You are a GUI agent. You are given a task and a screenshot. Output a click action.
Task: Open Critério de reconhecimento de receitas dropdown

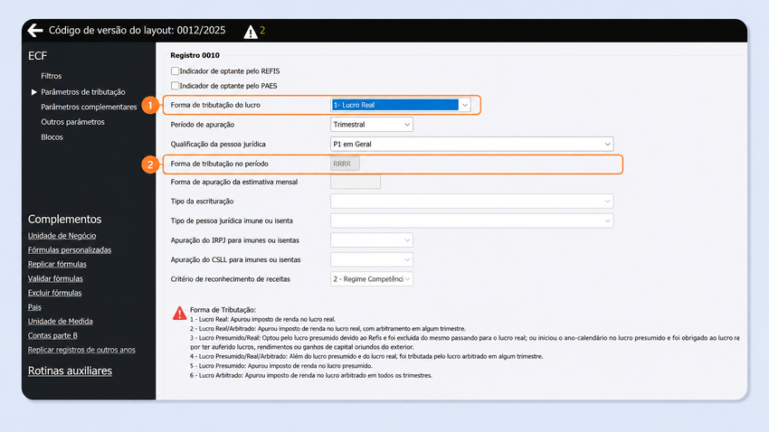tap(372, 279)
